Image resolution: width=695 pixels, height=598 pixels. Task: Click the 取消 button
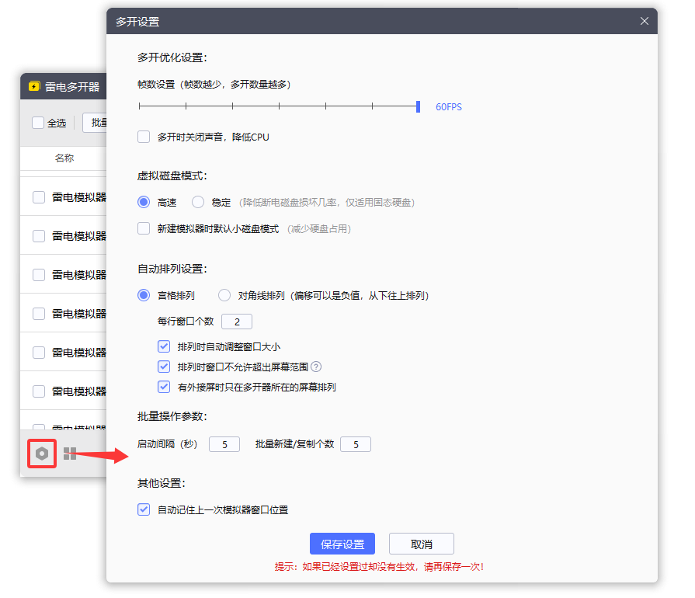click(x=422, y=544)
